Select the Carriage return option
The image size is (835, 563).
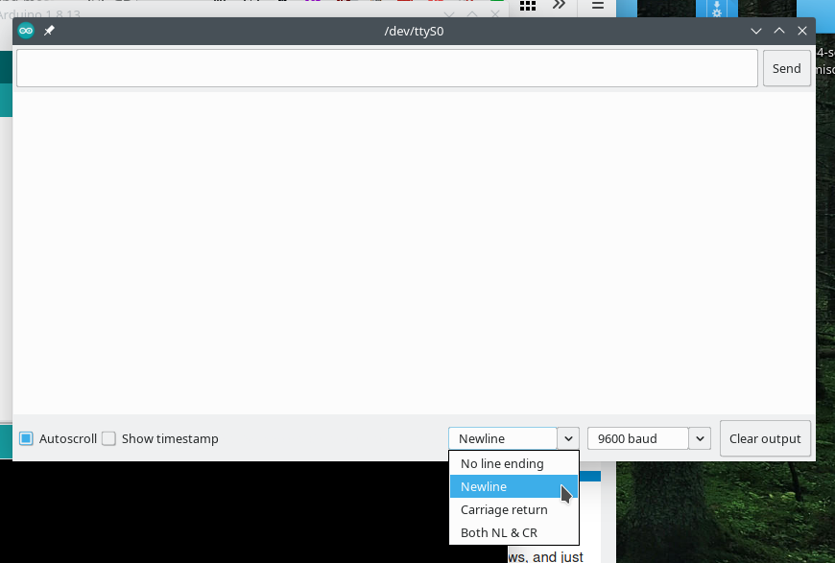click(x=513, y=509)
